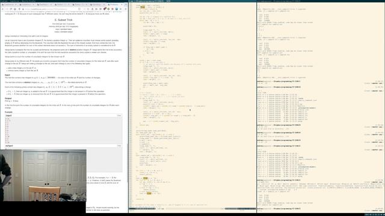The height and width of the screenshot is (216, 385).
Task: Copy the example input
Action: tap(119, 115)
